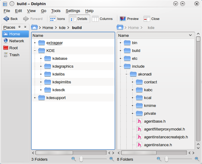Expand the kdelibs folder
Image resolution: width=202 pixels, height=164 pixels.
point(41,74)
